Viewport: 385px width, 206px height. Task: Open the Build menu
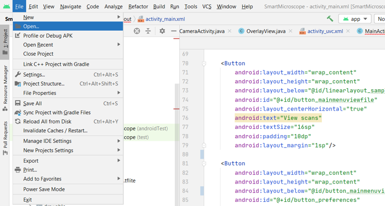(159, 6)
